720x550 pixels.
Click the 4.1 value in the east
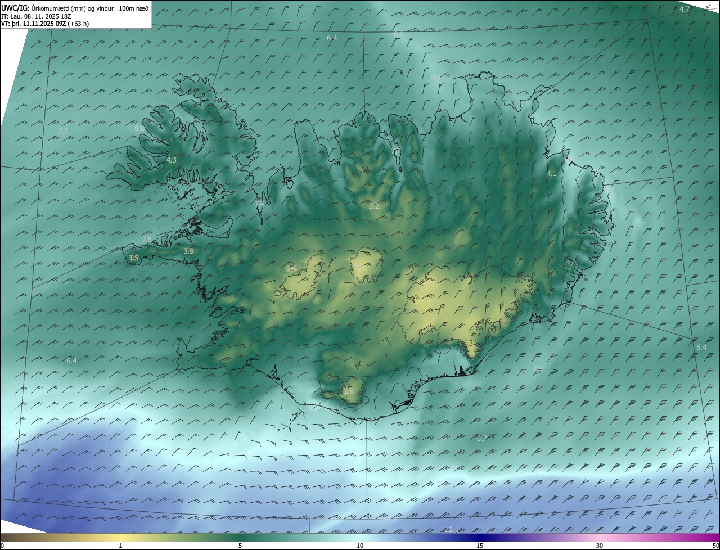point(552,174)
